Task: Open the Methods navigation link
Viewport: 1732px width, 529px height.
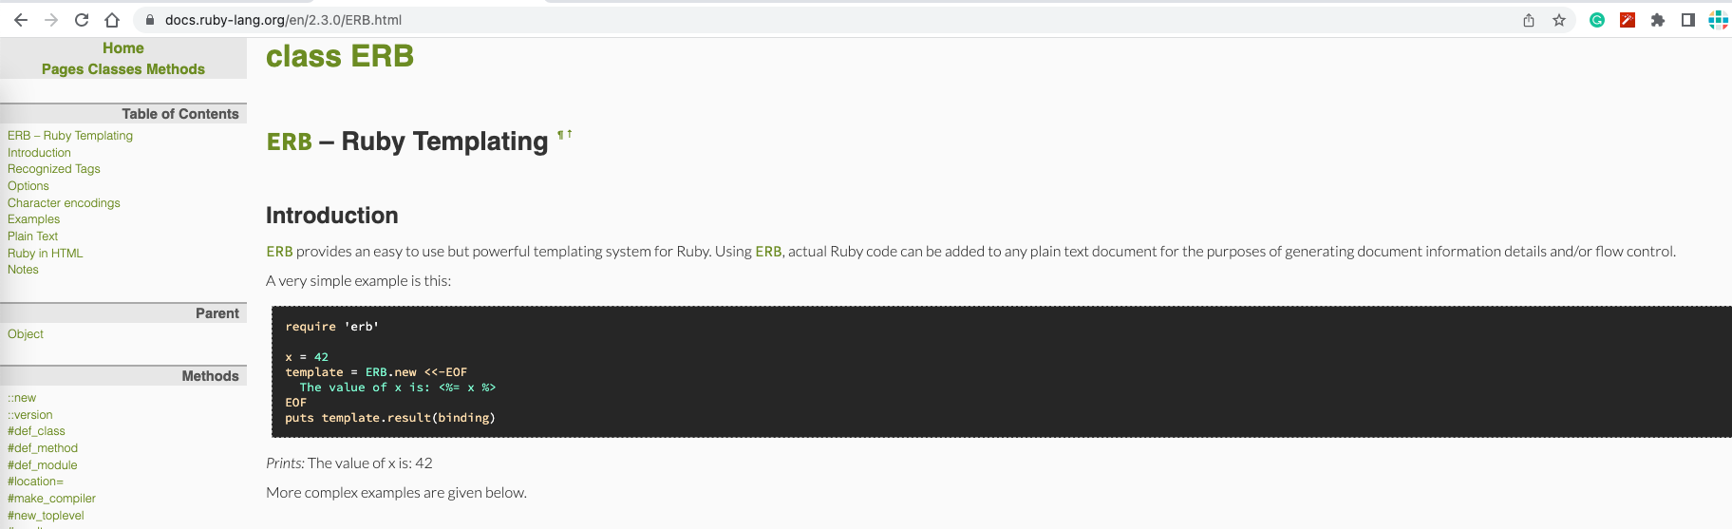Action: (176, 69)
